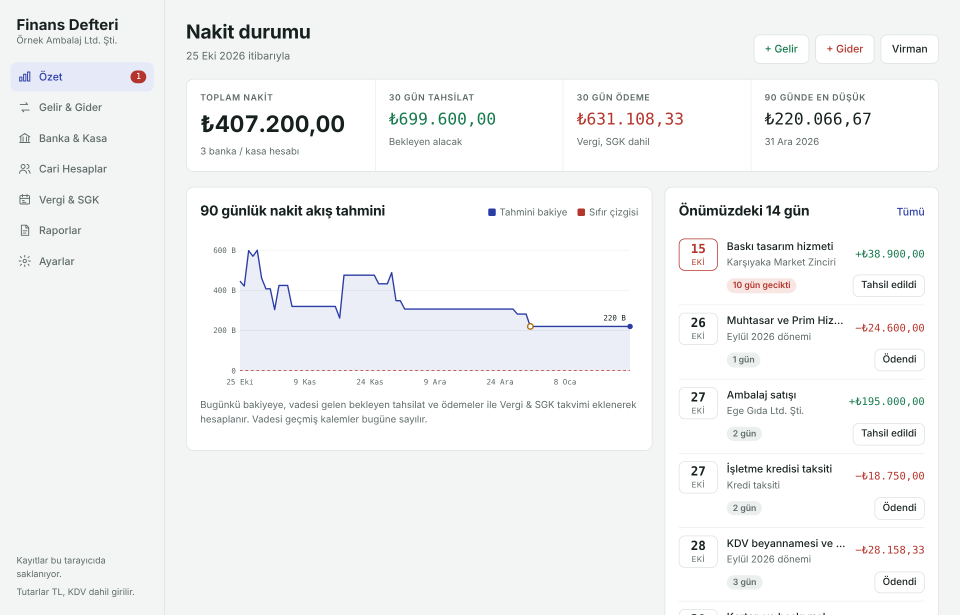Screen dimensions: 960x615
Task: Mark Ambalaj satışı as Tahsil edildi
Action: click(x=888, y=433)
